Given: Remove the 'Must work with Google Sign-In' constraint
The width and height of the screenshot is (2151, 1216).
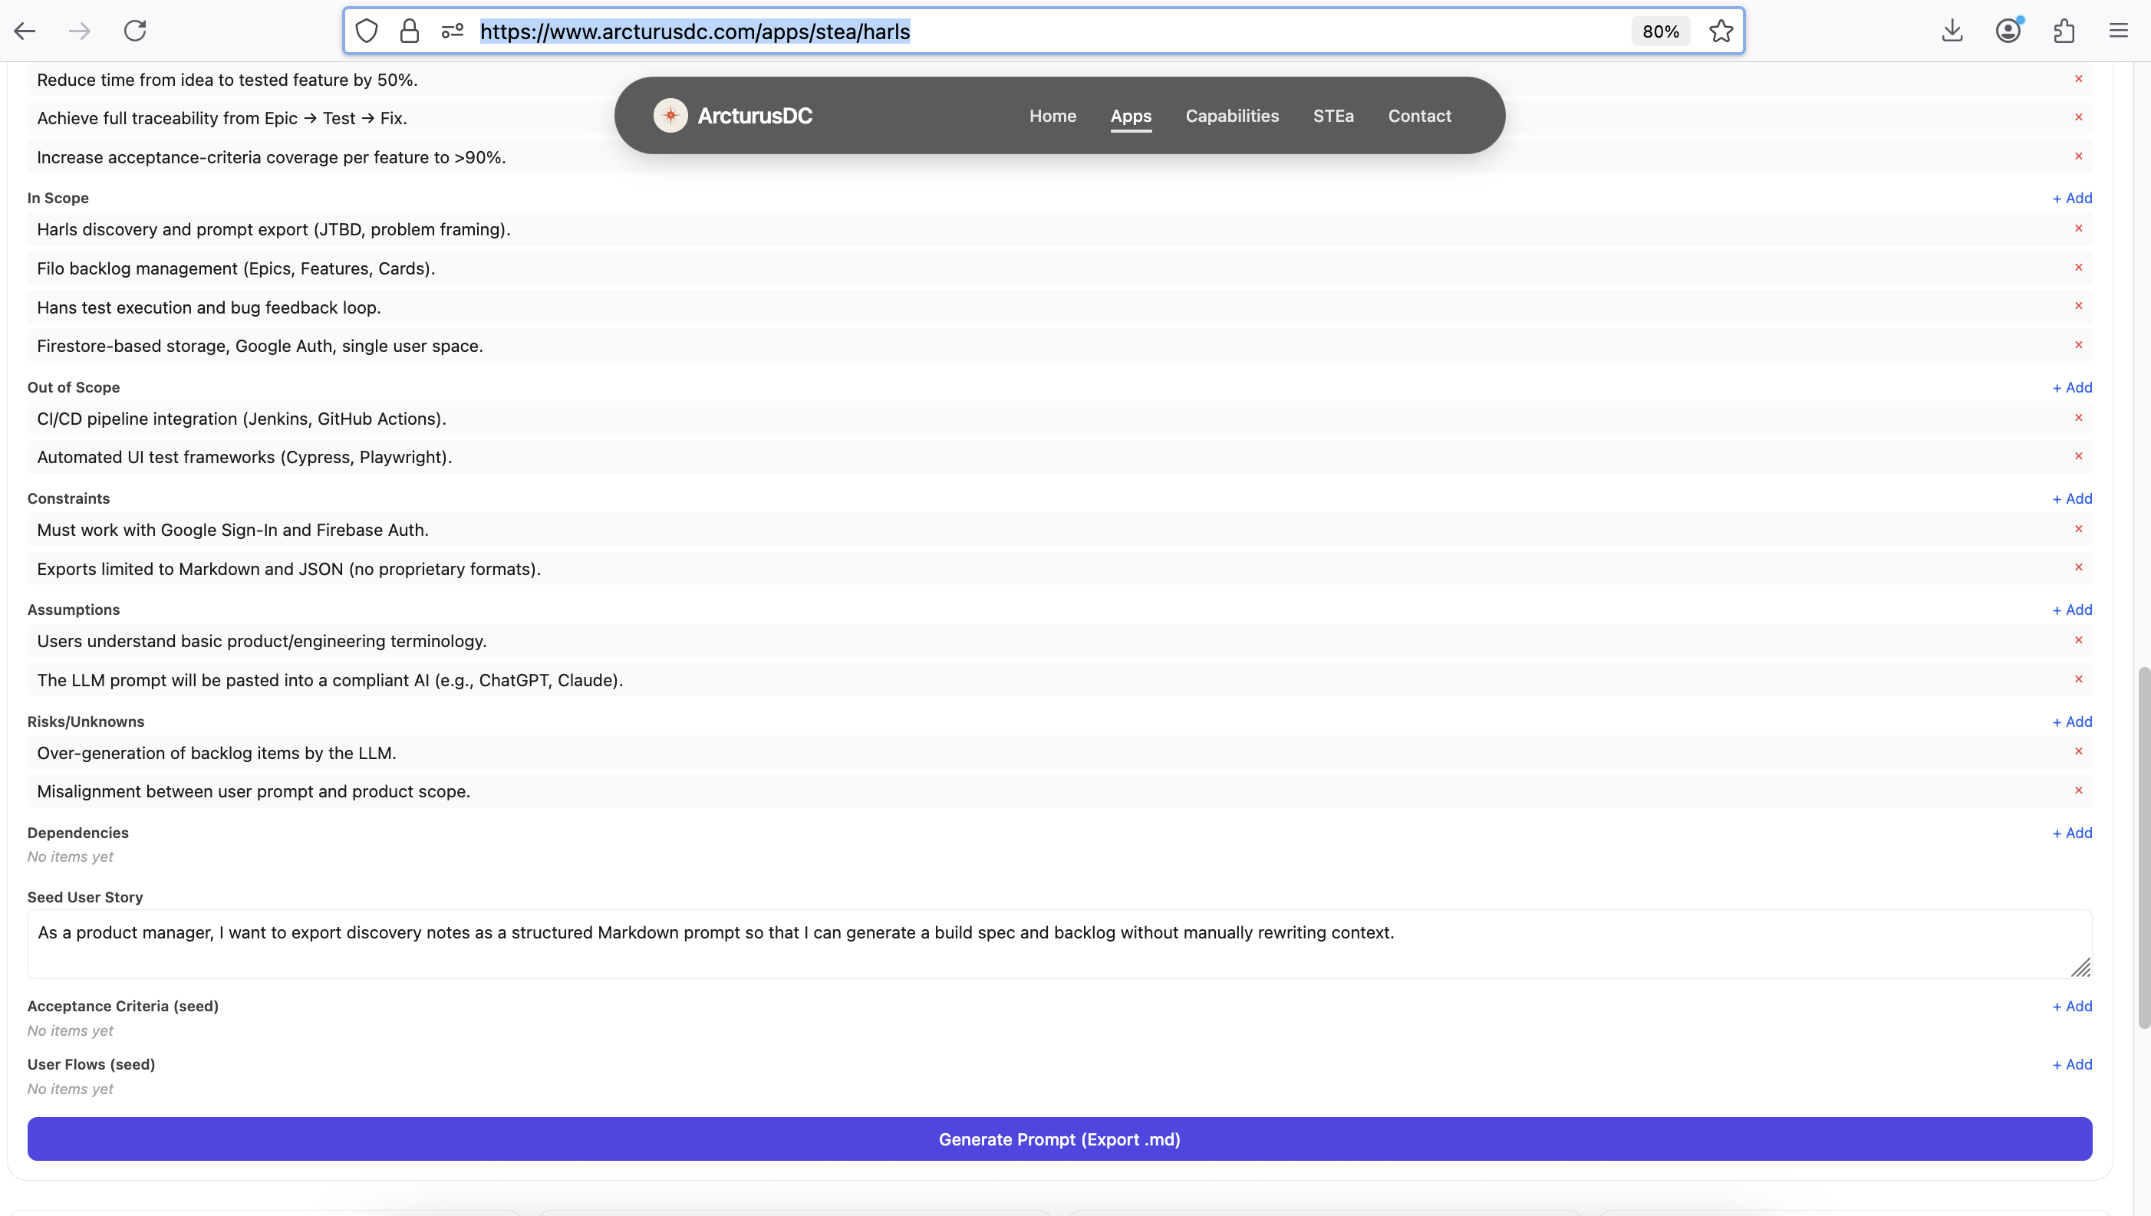Looking at the screenshot, I should [x=2078, y=527].
